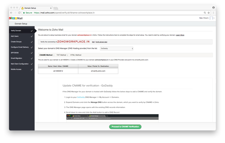Screen dimensions: 225x143
Task: Click the Name / Host / Alias / CNAME header
Action: (58, 66)
